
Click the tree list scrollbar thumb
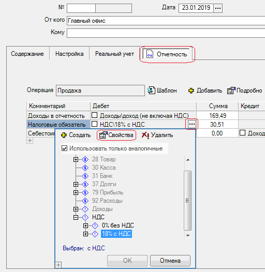point(187,201)
